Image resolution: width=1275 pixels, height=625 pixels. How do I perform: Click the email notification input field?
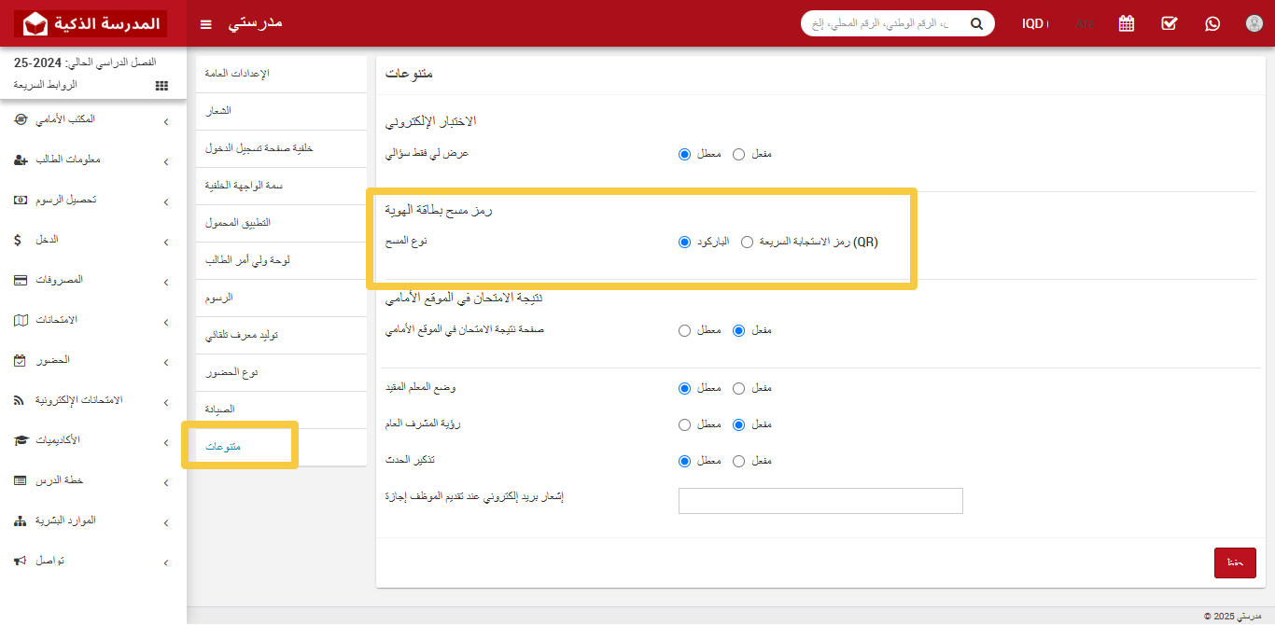pyautogui.click(x=820, y=501)
